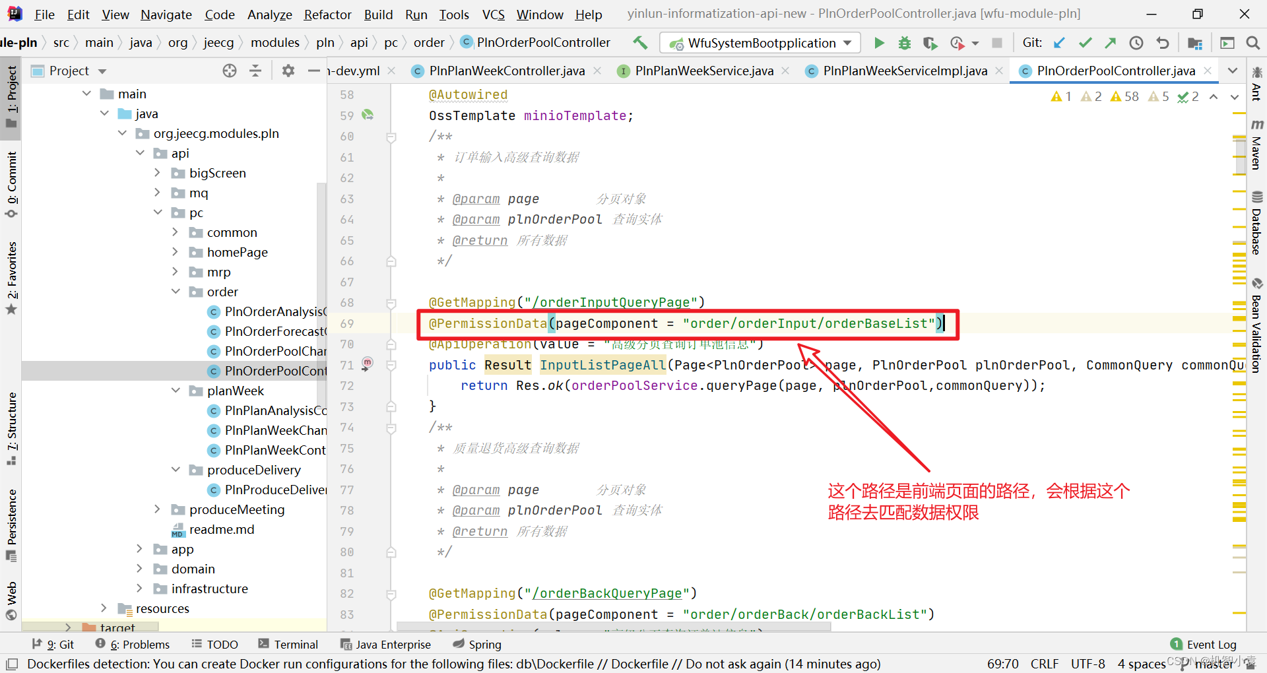This screenshot has width=1267, height=673.
Task: Open the TODO tool window
Action: coord(214,645)
